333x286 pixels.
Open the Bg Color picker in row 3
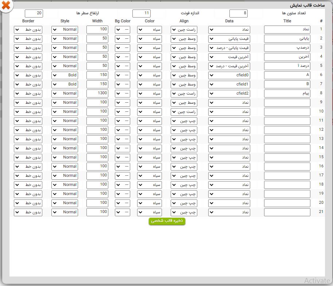(122, 48)
